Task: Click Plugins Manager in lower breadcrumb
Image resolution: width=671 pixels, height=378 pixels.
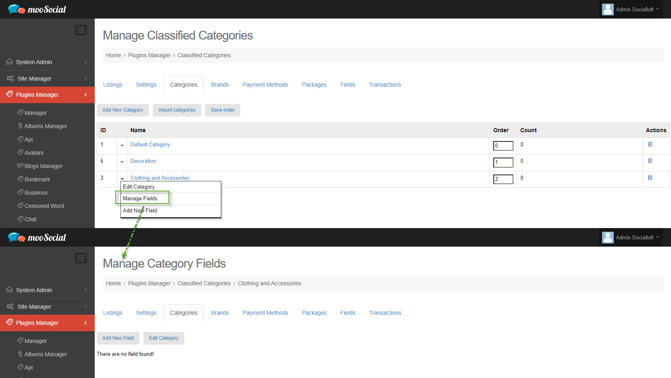Action: [149, 283]
